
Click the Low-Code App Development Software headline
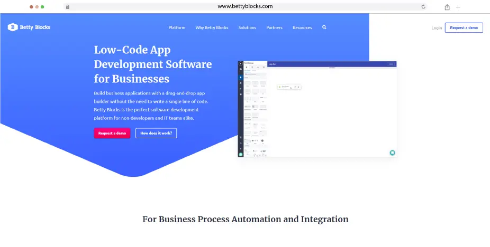coord(153,64)
